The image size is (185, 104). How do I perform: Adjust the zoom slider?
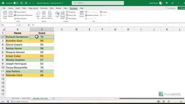[181, 101]
